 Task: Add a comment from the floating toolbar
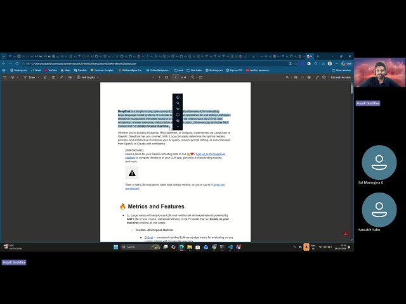(x=178, y=115)
